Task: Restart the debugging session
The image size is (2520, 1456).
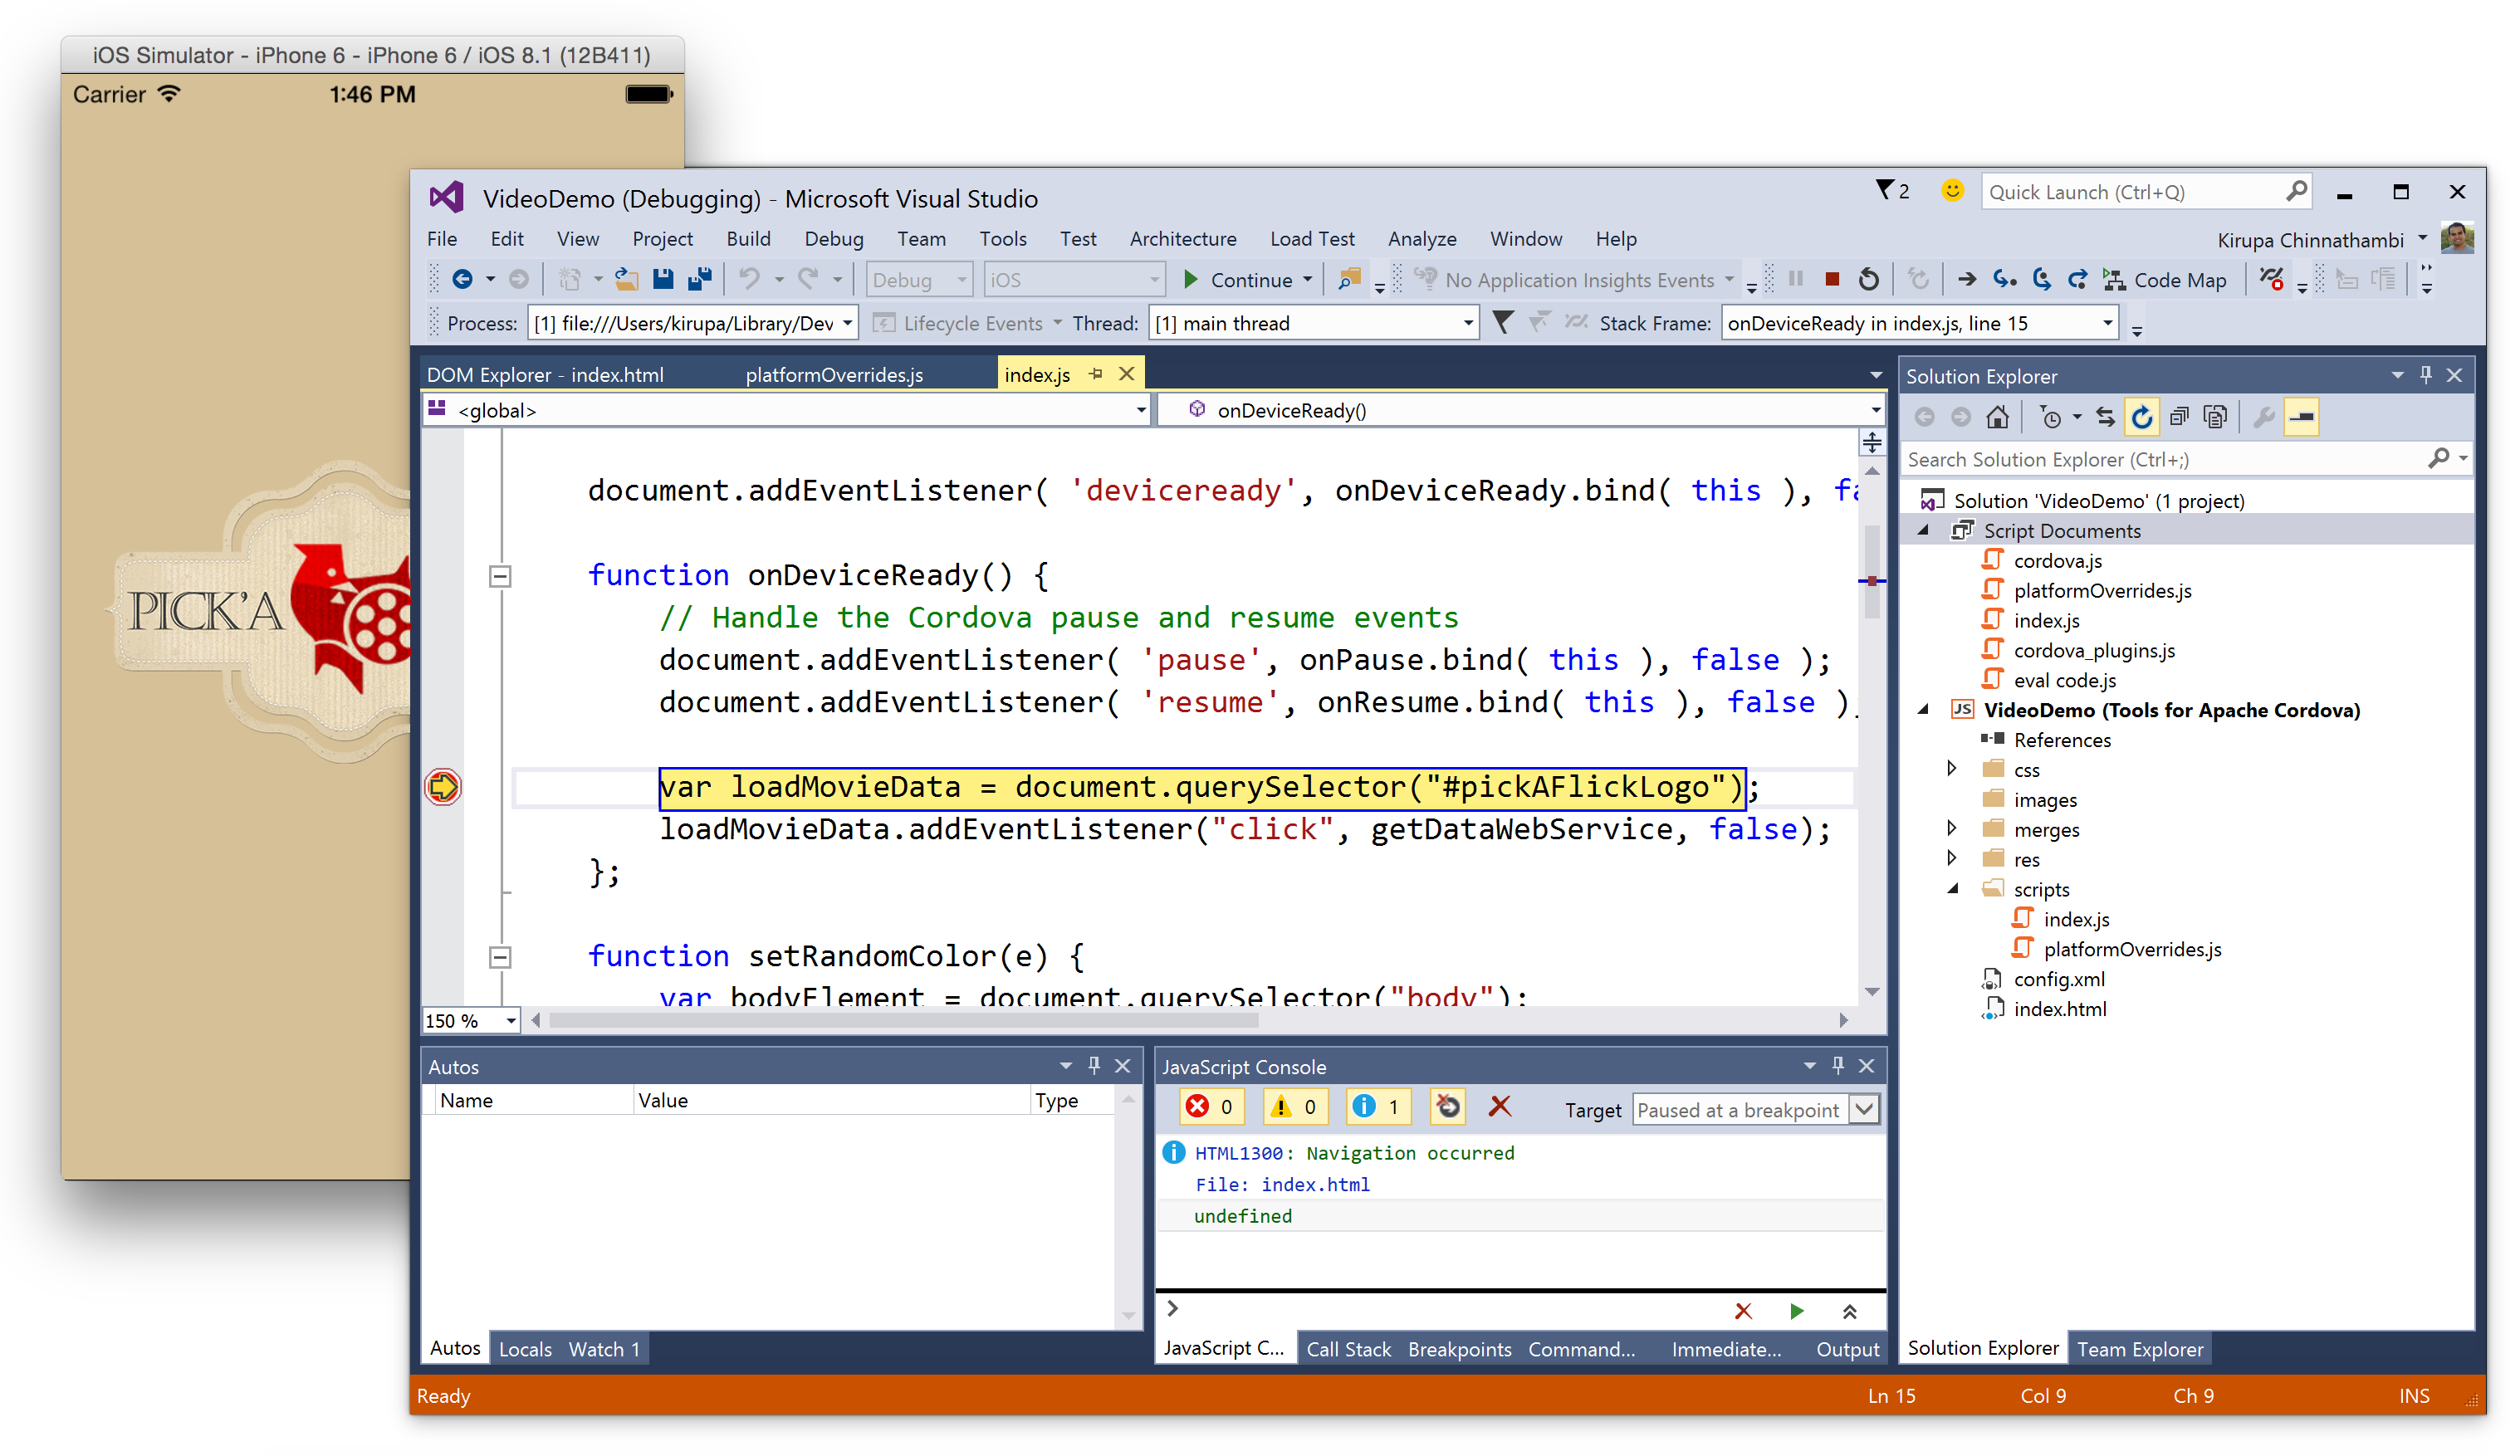Action: pyautogui.click(x=1870, y=280)
